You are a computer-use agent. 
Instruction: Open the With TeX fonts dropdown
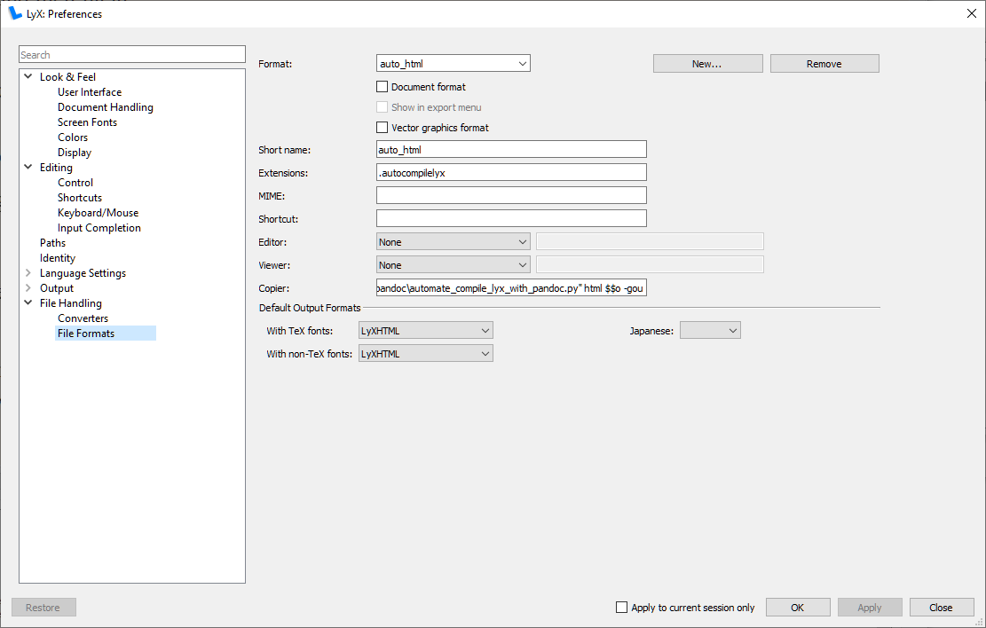pos(426,331)
